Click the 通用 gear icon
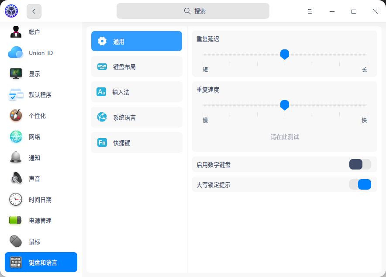Image resolution: width=386 pixels, height=277 pixels. pyautogui.click(x=102, y=41)
